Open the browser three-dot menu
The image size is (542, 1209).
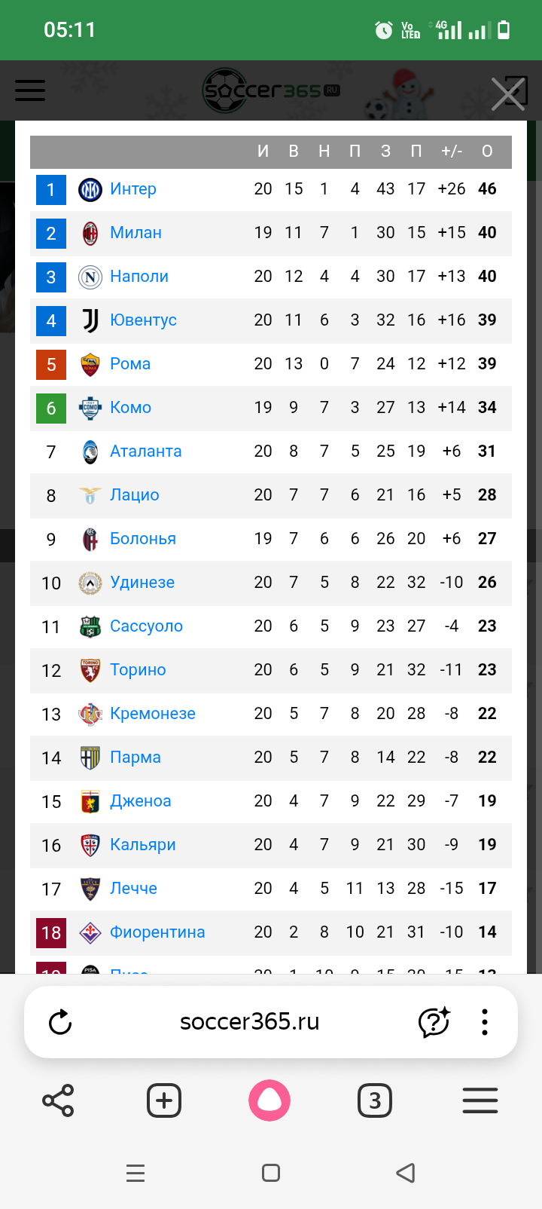click(485, 1022)
